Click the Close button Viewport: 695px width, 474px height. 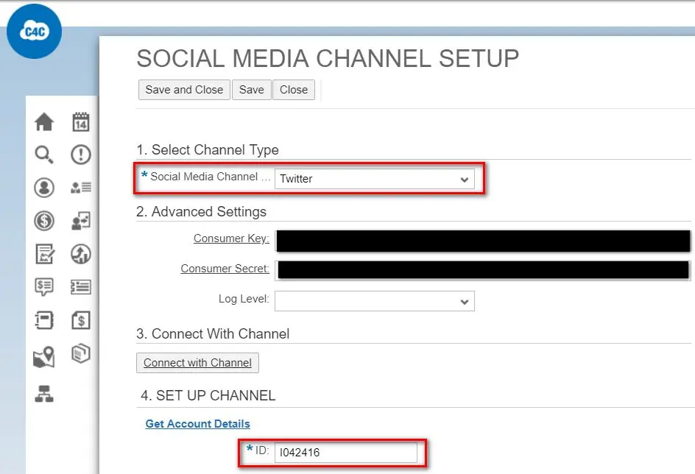tap(294, 90)
